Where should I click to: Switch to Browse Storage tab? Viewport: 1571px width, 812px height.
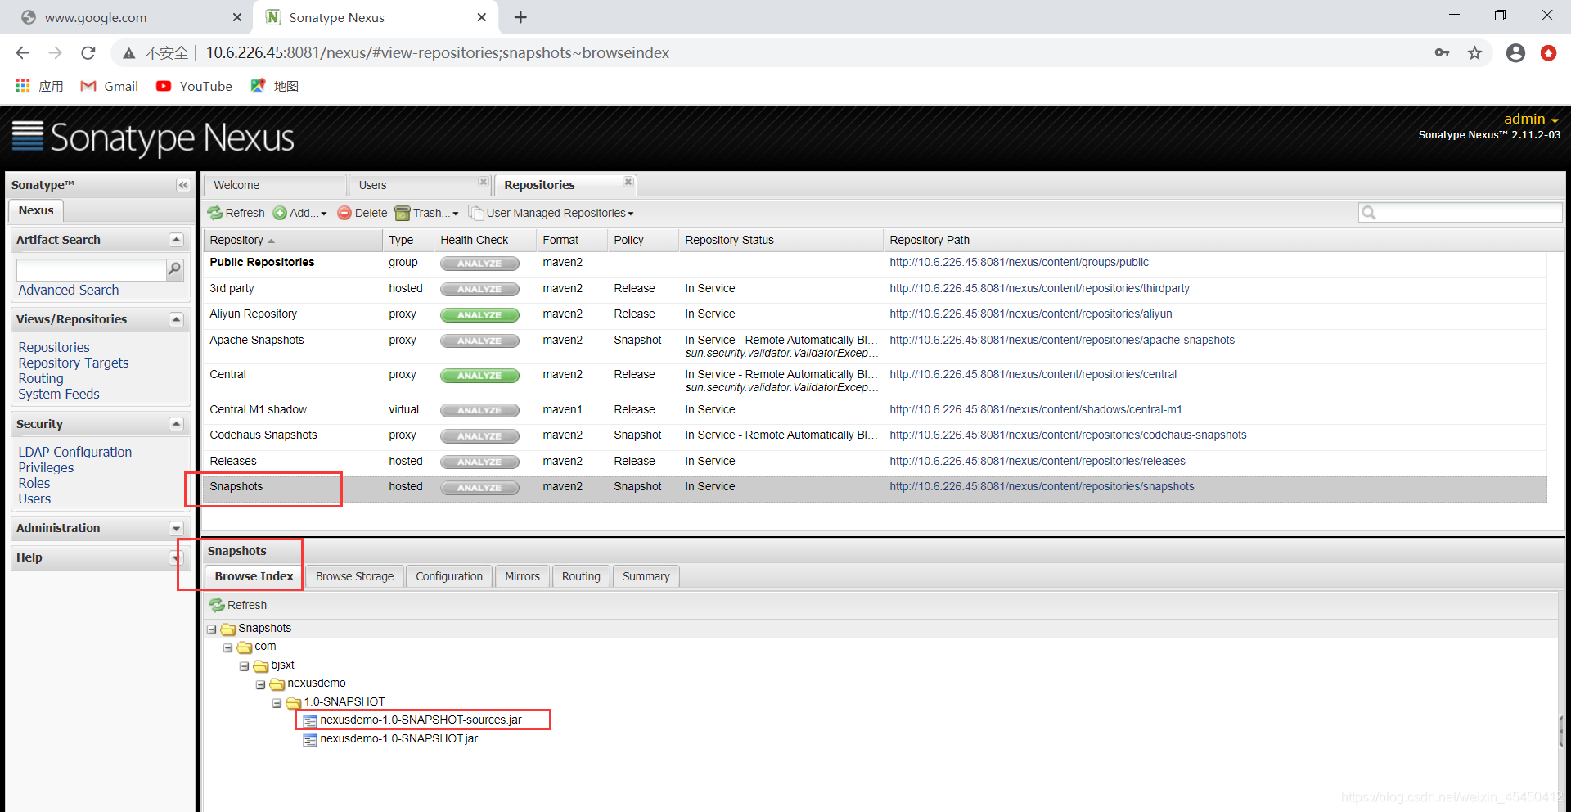click(x=355, y=576)
